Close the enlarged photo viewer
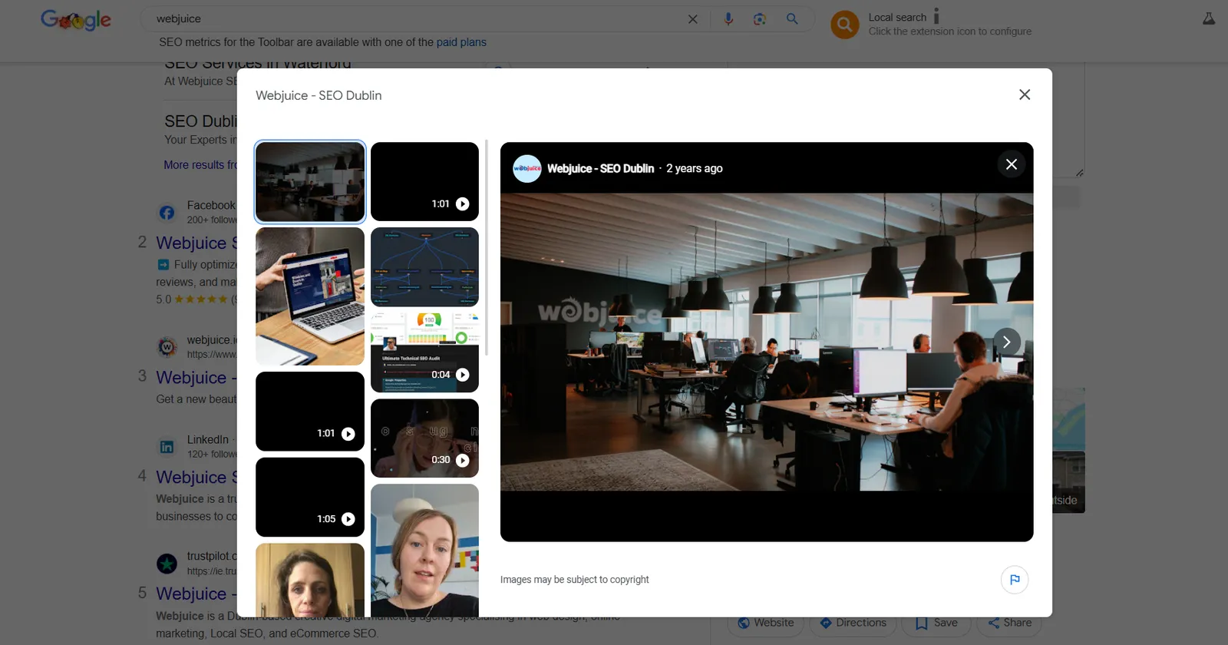The width and height of the screenshot is (1228, 645). pyautogui.click(x=1012, y=164)
